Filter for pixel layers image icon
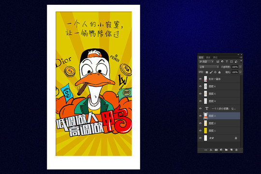The height and width of the screenshot is (174, 261). pyautogui.click(x=217, y=61)
